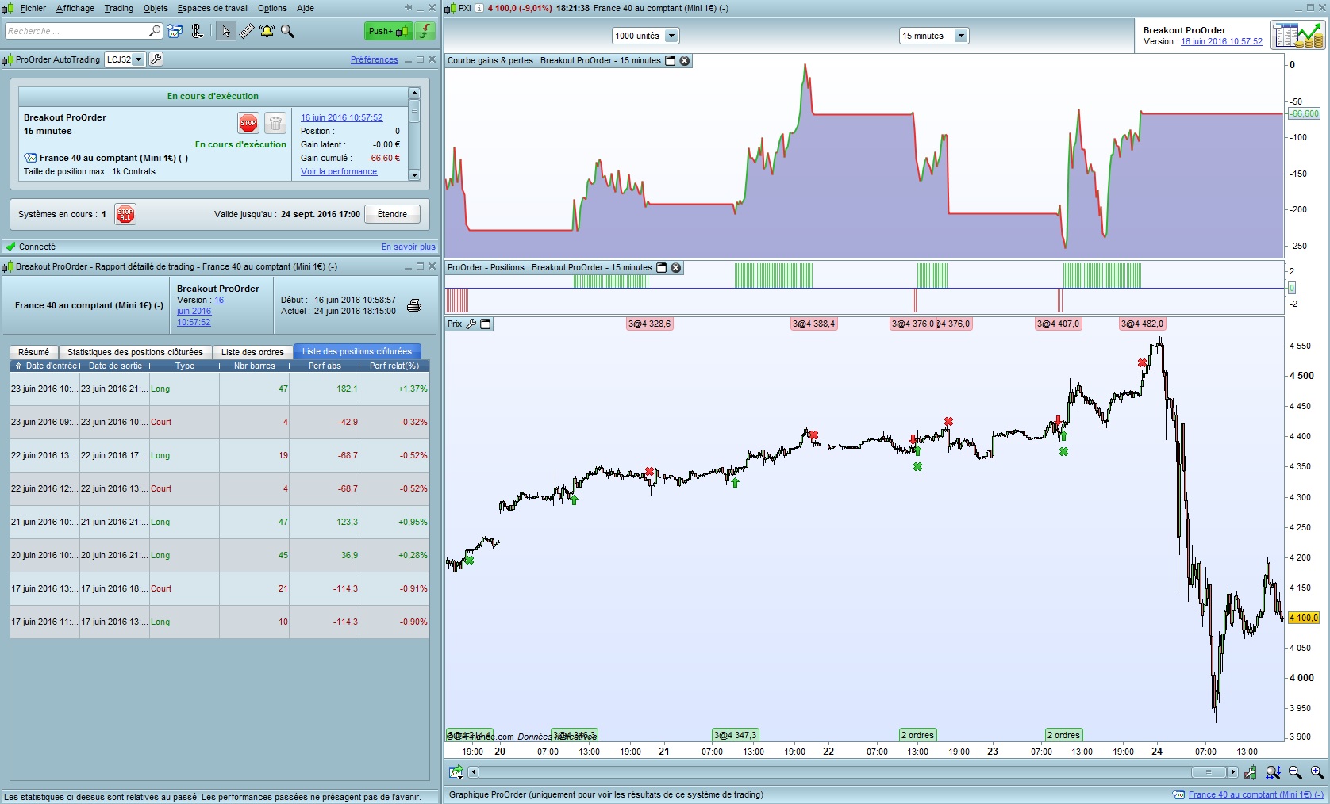Image resolution: width=1330 pixels, height=804 pixels.
Task: Select the ruler measurement tool
Action: click(x=247, y=31)
